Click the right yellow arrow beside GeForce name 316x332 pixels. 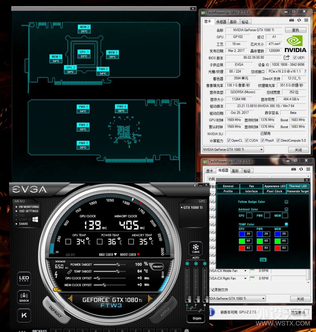tap(150, 298)
